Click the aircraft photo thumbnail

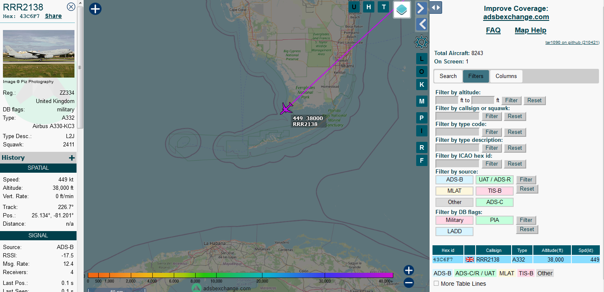pyautogui.click(x=39, y=54)
